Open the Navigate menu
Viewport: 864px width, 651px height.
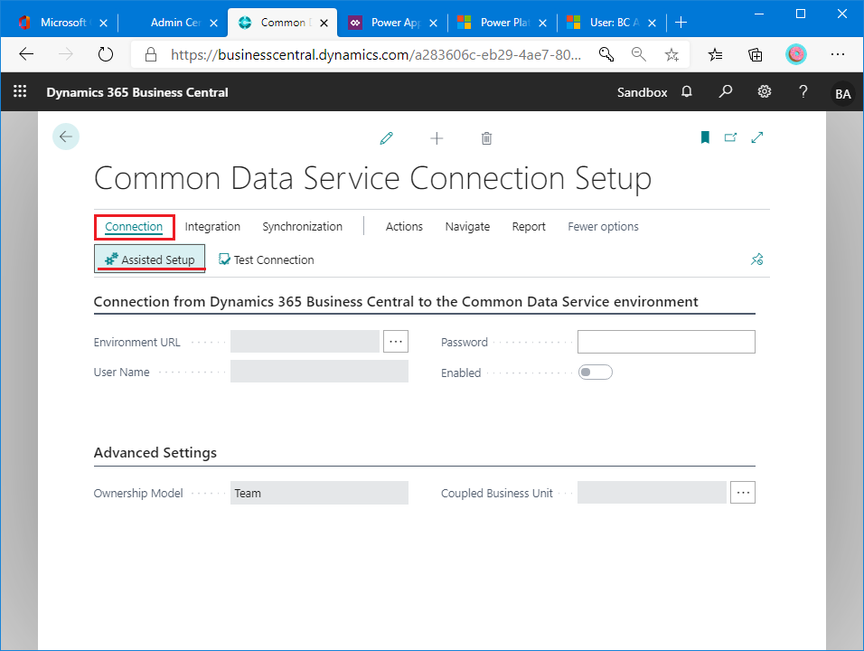[x=468, y=227]
